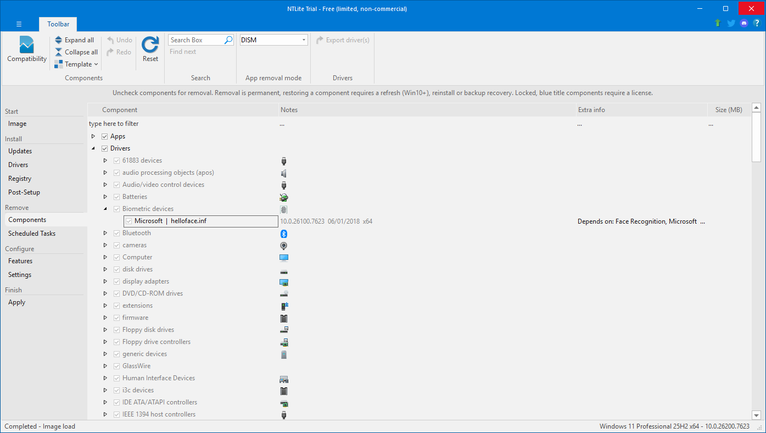Toggle the Drivers checkbox
Viewport: 766px width, 433px height.
click(x=104, y=148)
